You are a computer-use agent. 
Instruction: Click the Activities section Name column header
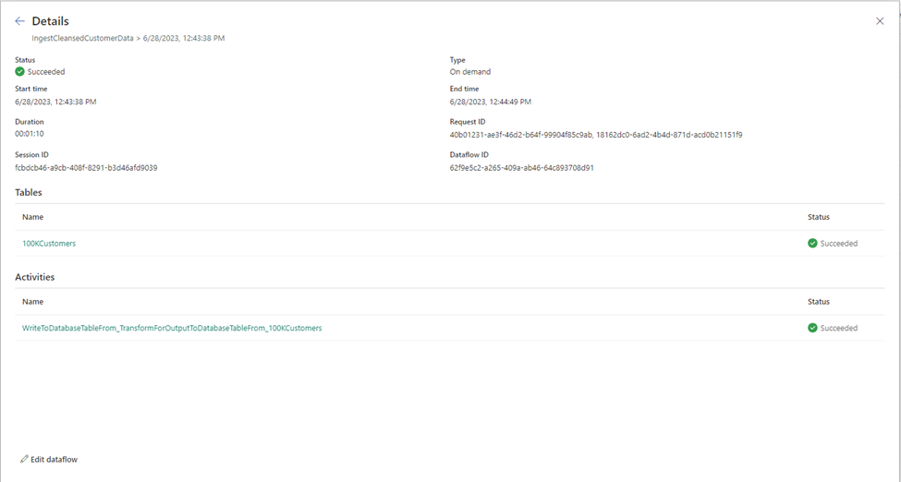(32, 302)
